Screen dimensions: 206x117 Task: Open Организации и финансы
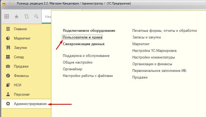pos(152,64)
